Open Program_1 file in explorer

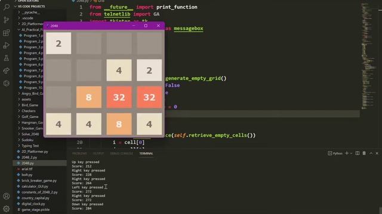(x=31, y=36)
